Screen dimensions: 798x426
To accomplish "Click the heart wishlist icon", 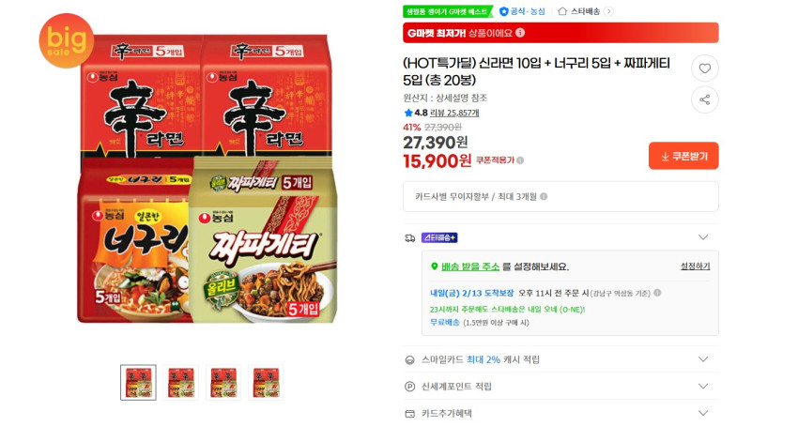I will (x=704, y=68).
